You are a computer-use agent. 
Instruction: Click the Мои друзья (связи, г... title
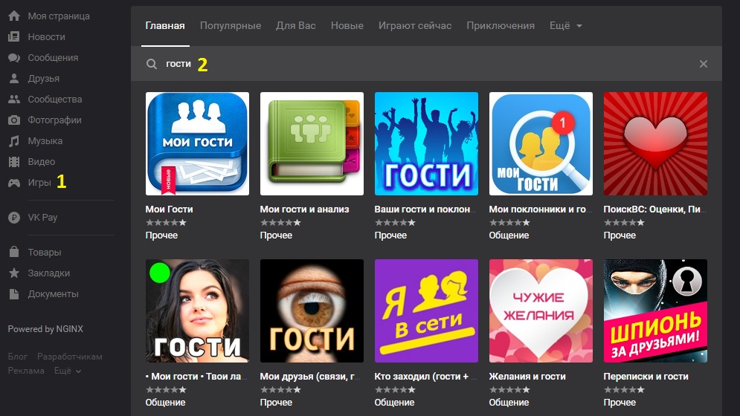311,377
